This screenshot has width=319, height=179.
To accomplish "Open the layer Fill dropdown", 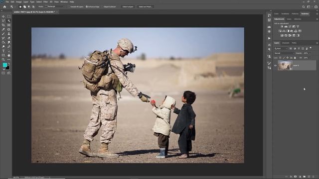I will [310, 58].
